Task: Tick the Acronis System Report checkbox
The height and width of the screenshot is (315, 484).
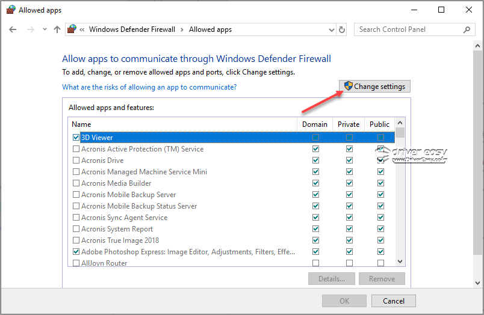Action: 76,228
